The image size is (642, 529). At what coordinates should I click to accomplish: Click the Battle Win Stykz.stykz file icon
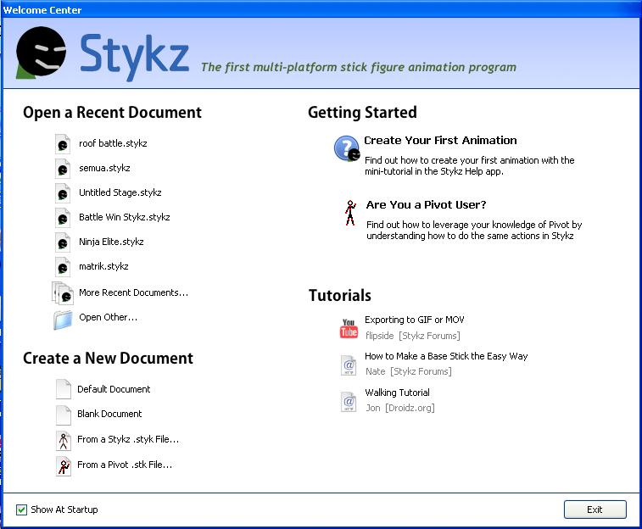tap(63, 218)
